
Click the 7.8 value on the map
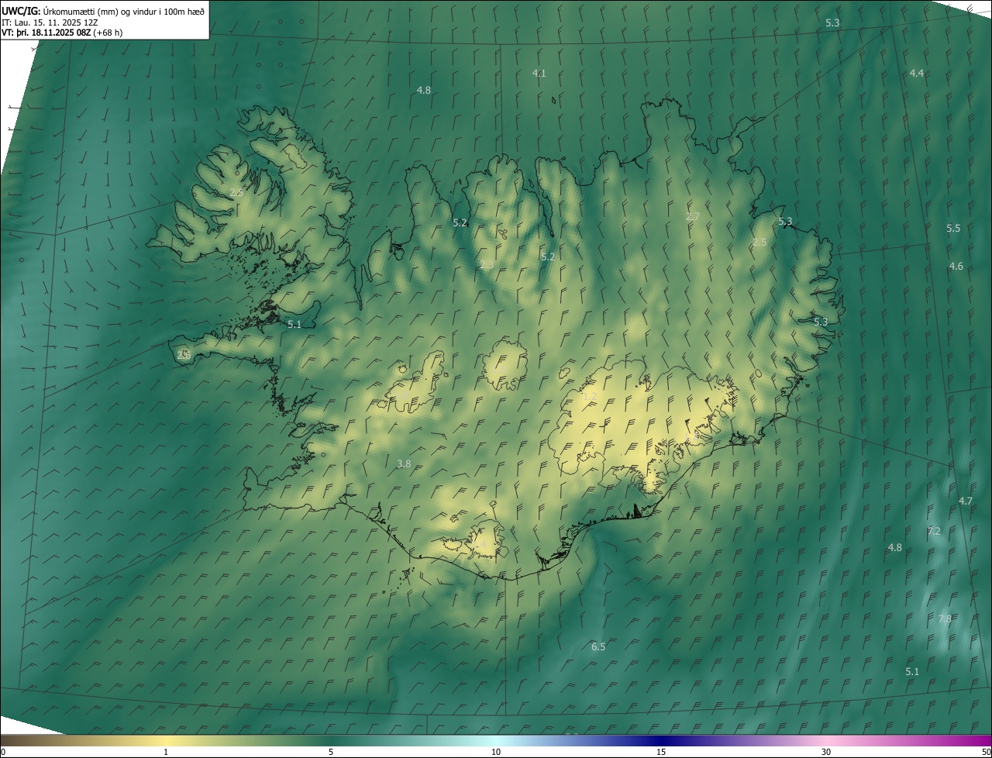945,619
